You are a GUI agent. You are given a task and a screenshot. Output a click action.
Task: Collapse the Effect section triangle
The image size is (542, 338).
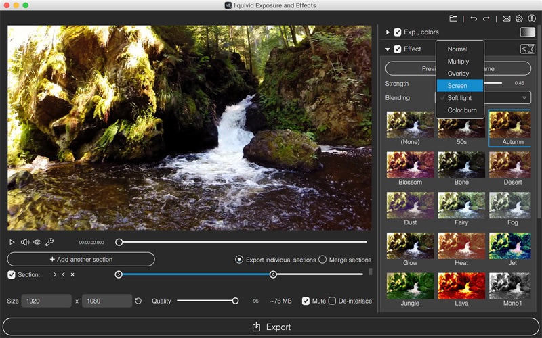(x=388, y=49)
